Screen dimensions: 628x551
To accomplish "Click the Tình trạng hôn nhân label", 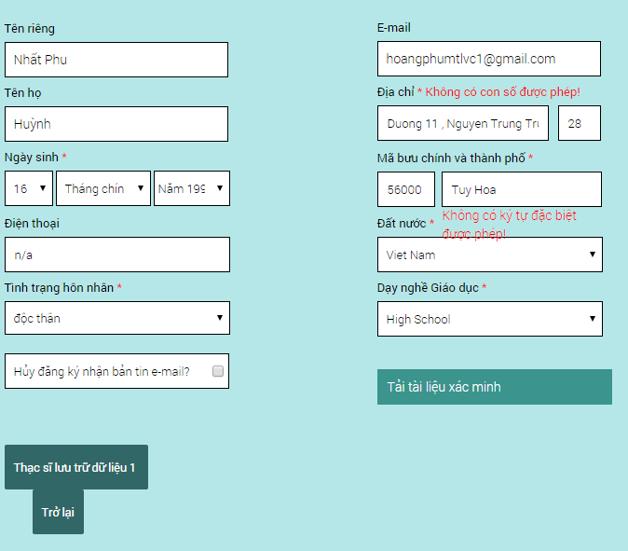I will point(59,288).
